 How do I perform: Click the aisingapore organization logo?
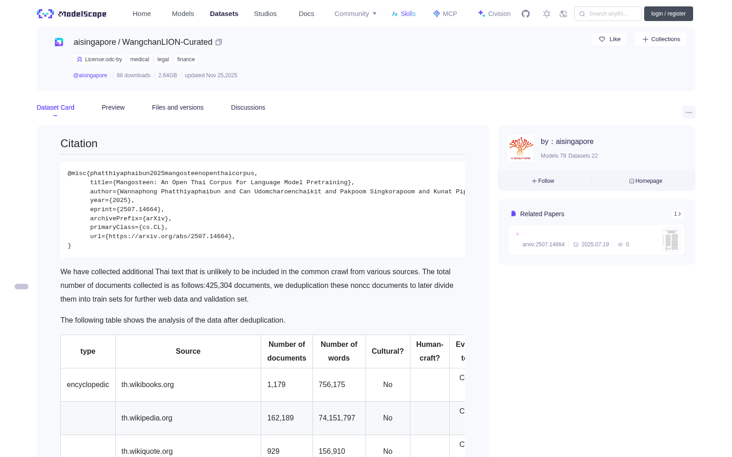pyautogui.click(x=521, y=148)
